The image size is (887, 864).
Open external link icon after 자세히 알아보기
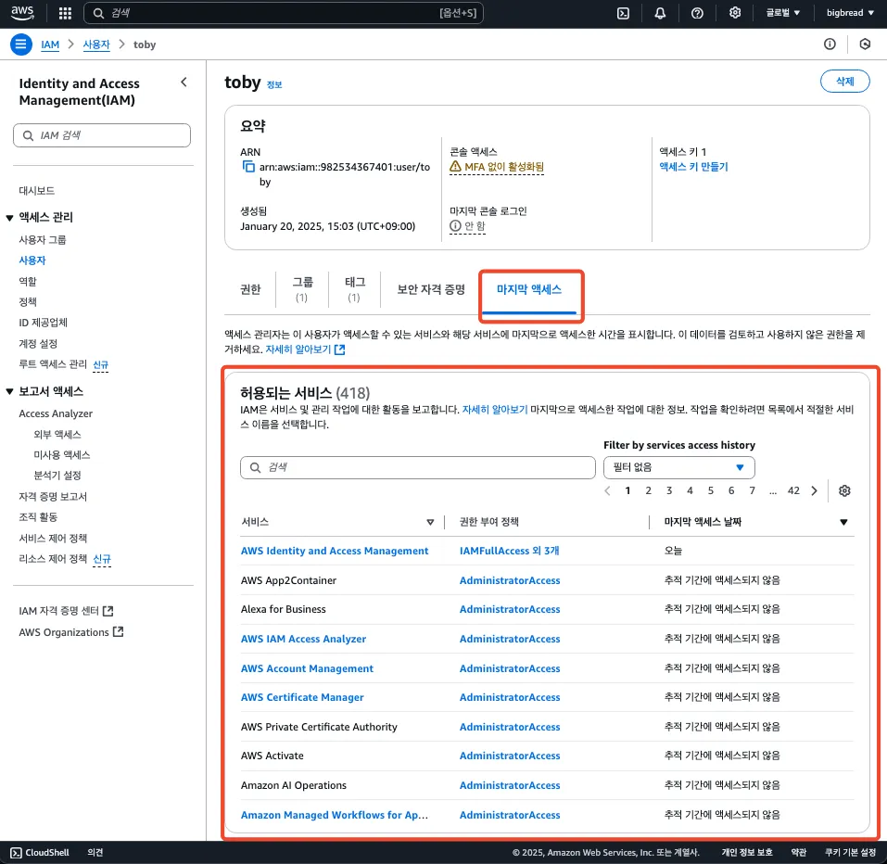(x=339, y=349)
